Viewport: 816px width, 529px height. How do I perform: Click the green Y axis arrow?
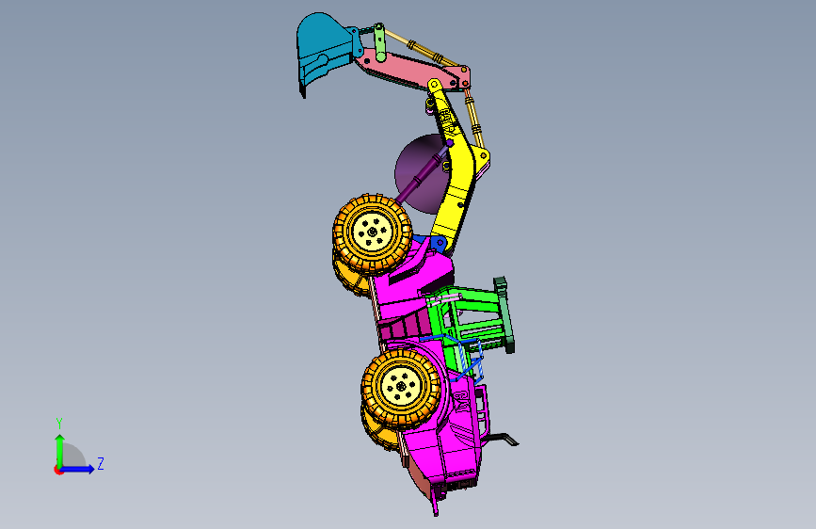point(59,451)
